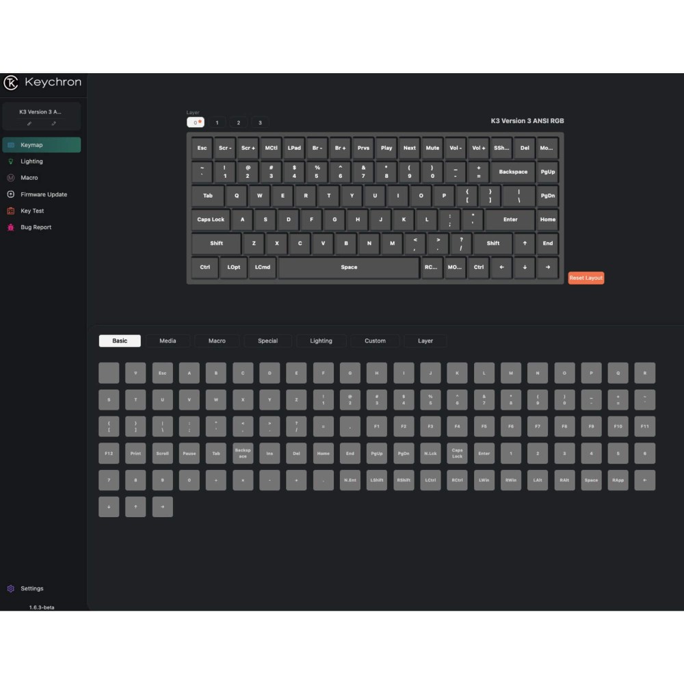Open the Macro keycode tab
This screenshot has height=684, width=684.
tap(217, 341)
